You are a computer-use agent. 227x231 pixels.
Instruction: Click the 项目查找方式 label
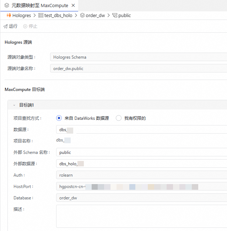pos(28,118)
